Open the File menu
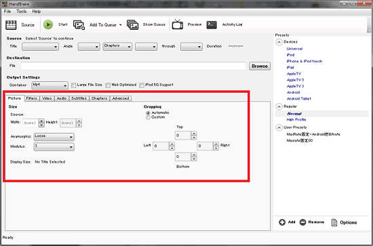This screenshot has height=246, width=373. [7, 12]
